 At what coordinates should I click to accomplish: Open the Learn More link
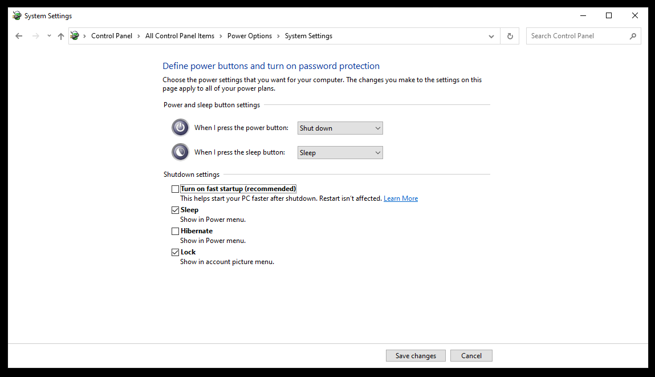click(x=401, y=198)
